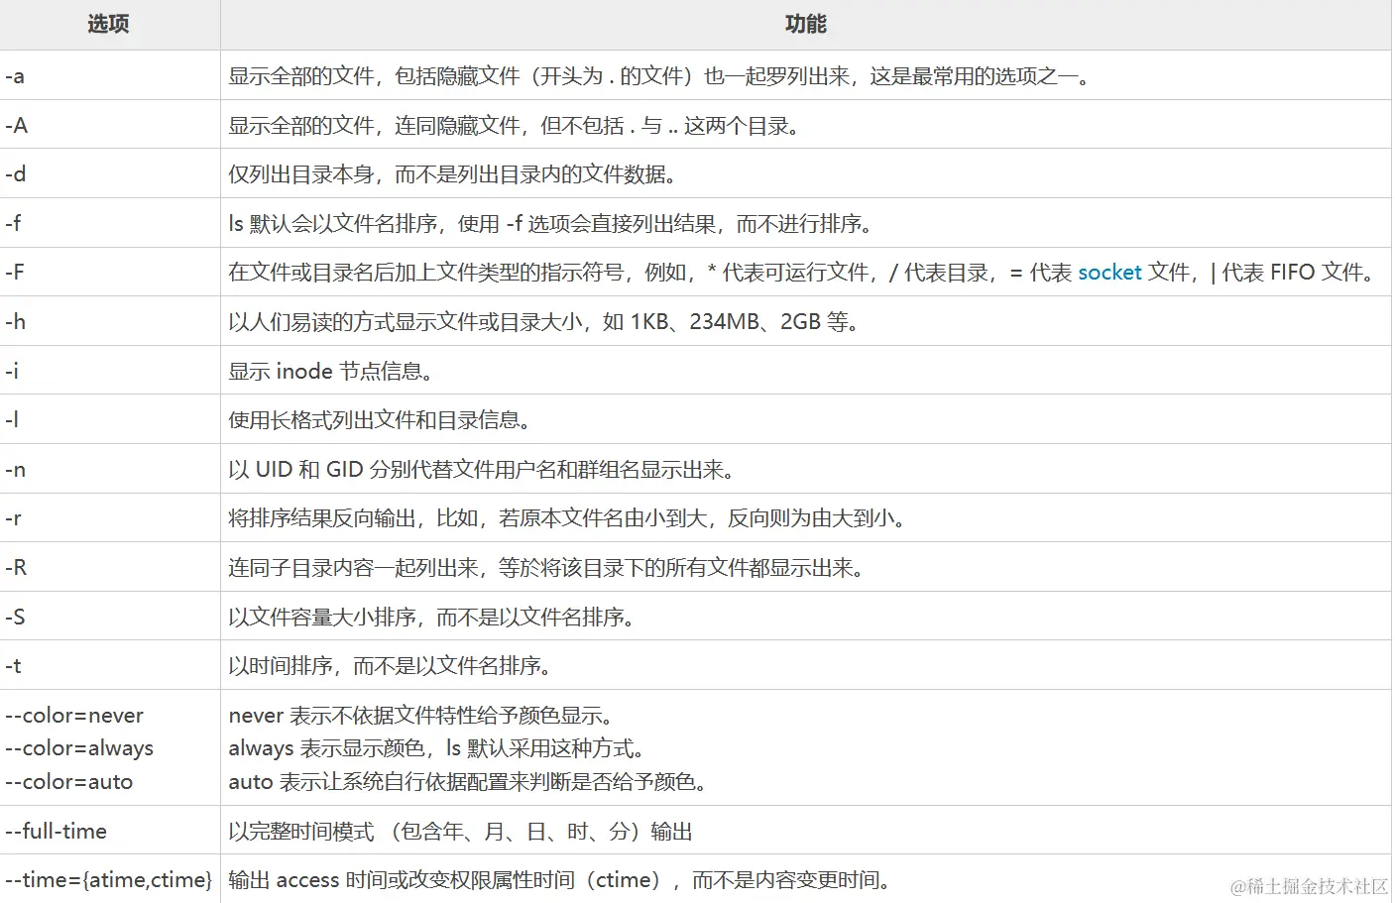1395x903 pixels.
Task: Click the description starting 显示全部的文件，包括隐藏文件
Action: pyautogui.click(x=659, y=76)
